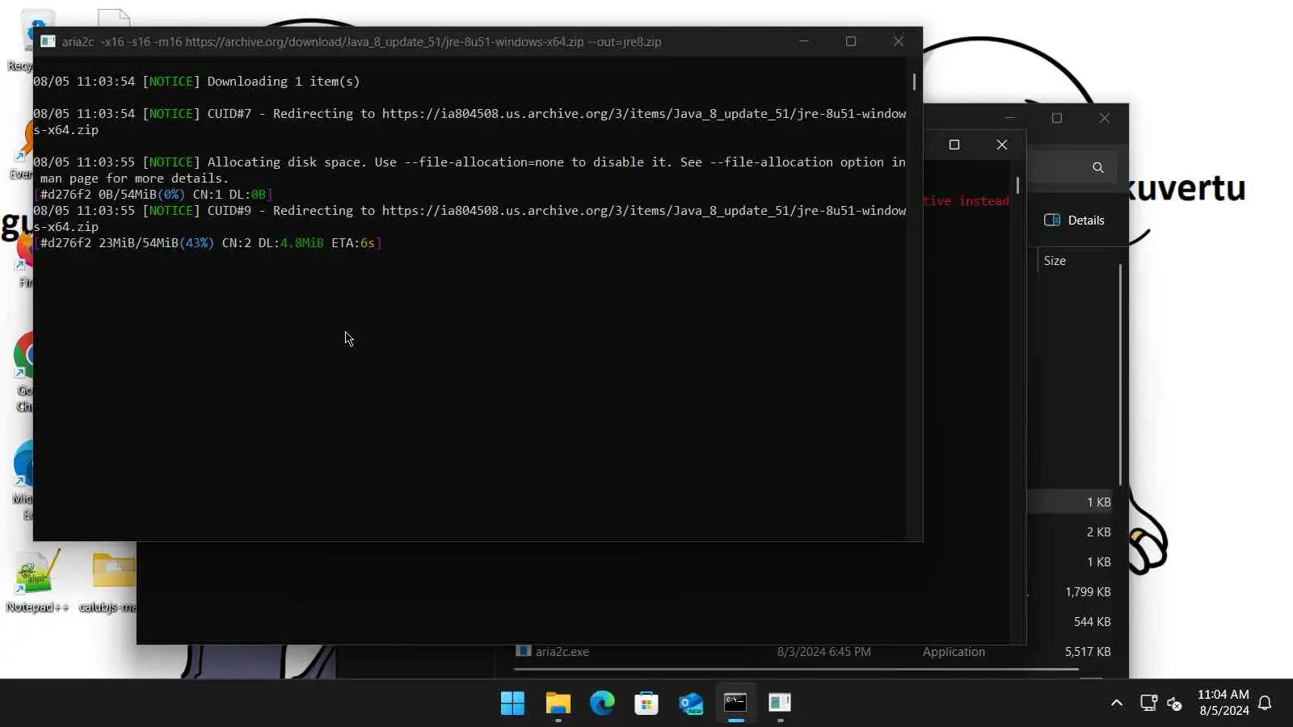This screenshot has height=727, width=1293.
Task: Click the Application type cell
Action: coord(954,652)
